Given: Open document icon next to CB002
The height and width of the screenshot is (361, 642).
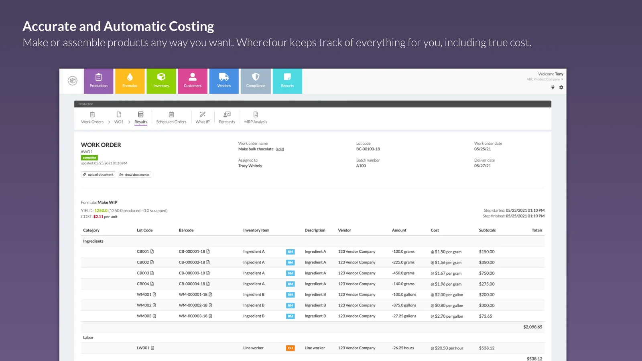Looking at the screenshot, I should [x=152, y=262].
